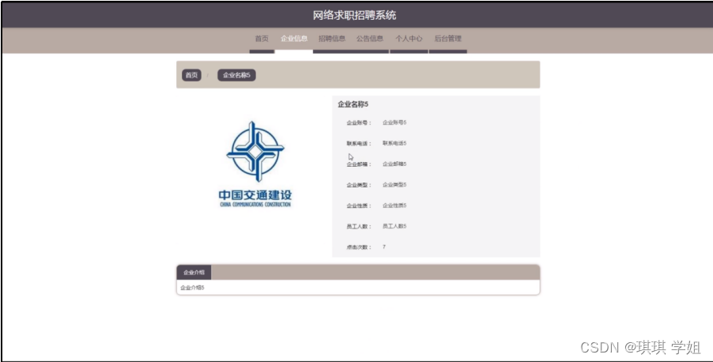Go to the 招聘信息 tab
Viewport: 713px width, 362px height.
[332, 39]
